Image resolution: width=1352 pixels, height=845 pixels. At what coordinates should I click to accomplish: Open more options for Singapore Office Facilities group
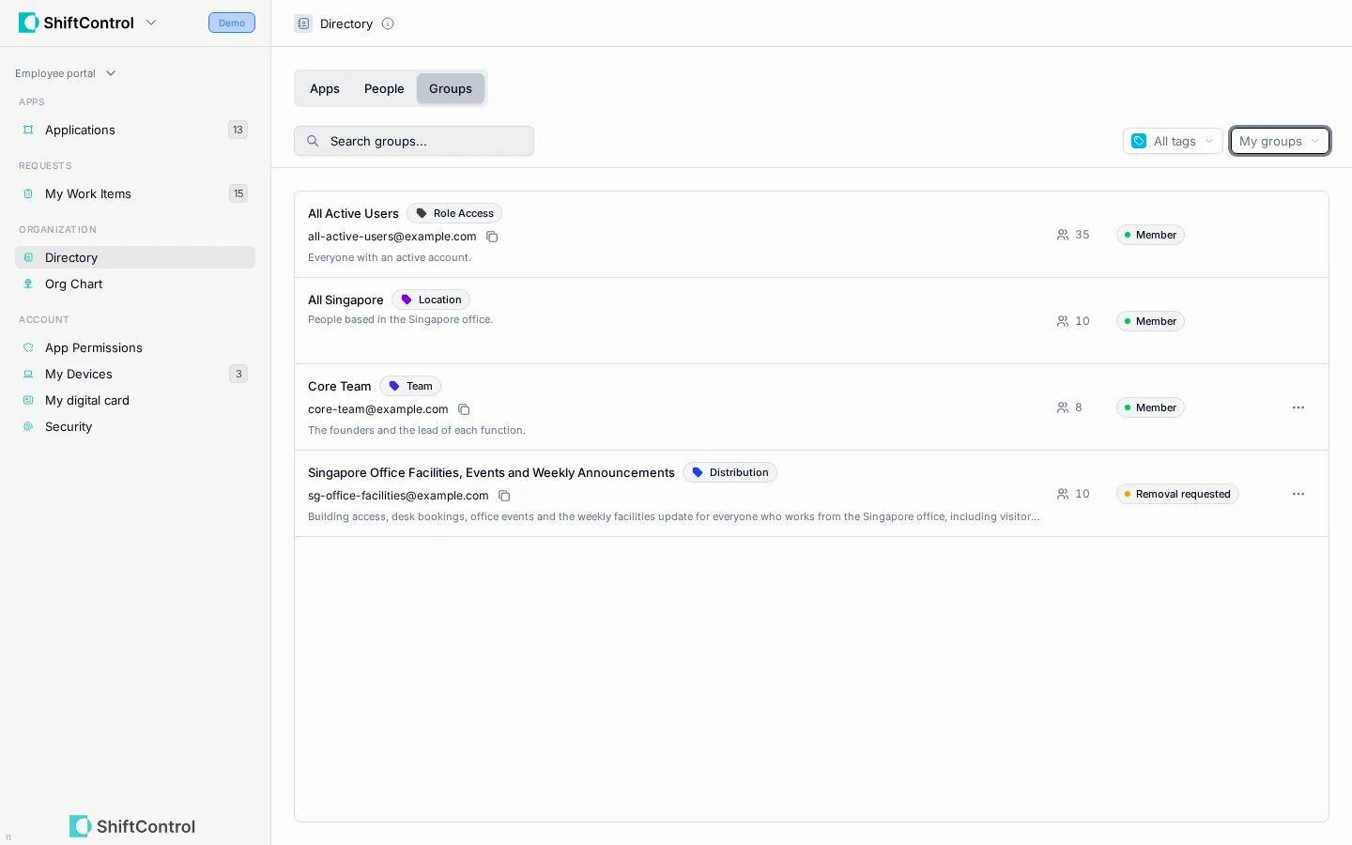(1298, 494)
